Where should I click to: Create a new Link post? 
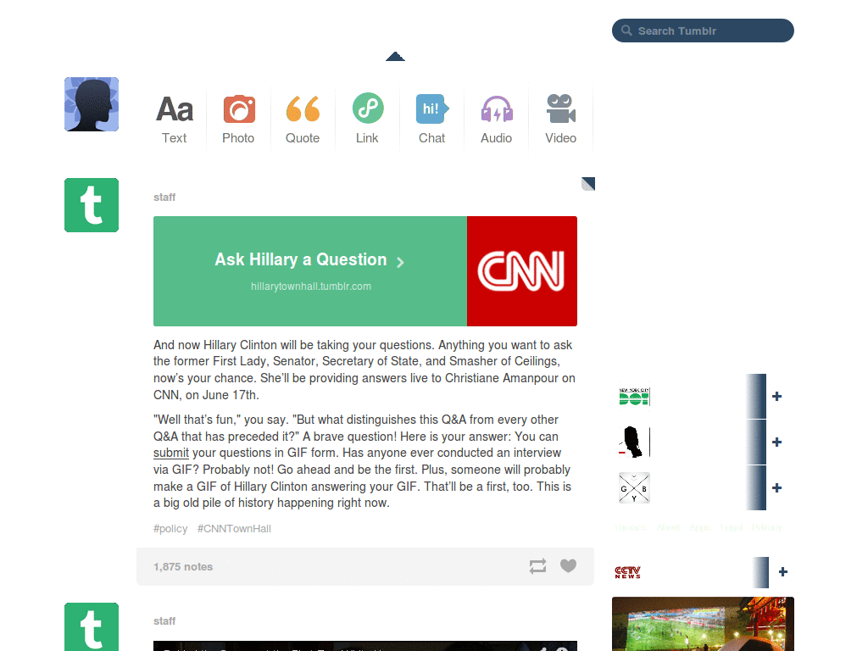pyautogui.click(x=368, y=119)
